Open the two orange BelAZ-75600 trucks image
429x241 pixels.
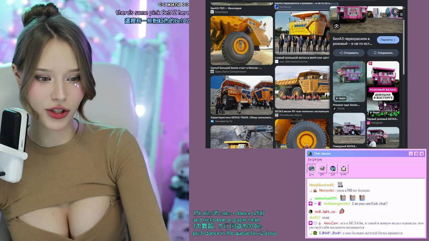click(242, 95)
